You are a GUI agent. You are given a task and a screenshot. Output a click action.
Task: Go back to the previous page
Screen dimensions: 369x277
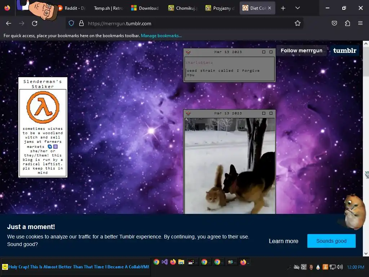[x=9, y=23]
